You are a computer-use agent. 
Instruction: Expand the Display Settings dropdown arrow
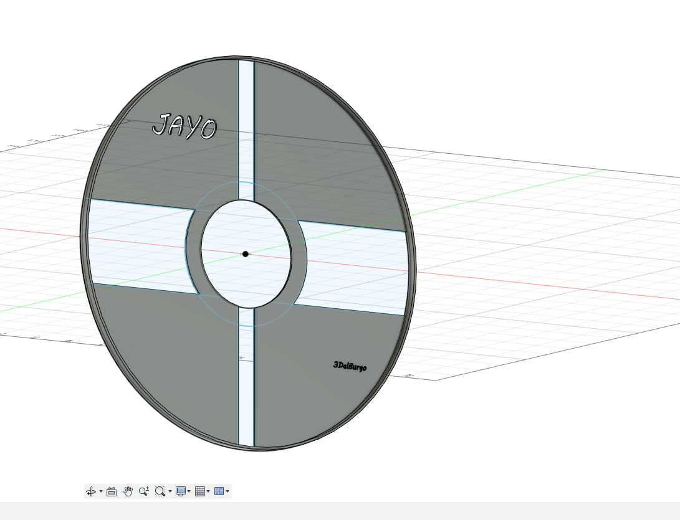(x=189, y=491)
